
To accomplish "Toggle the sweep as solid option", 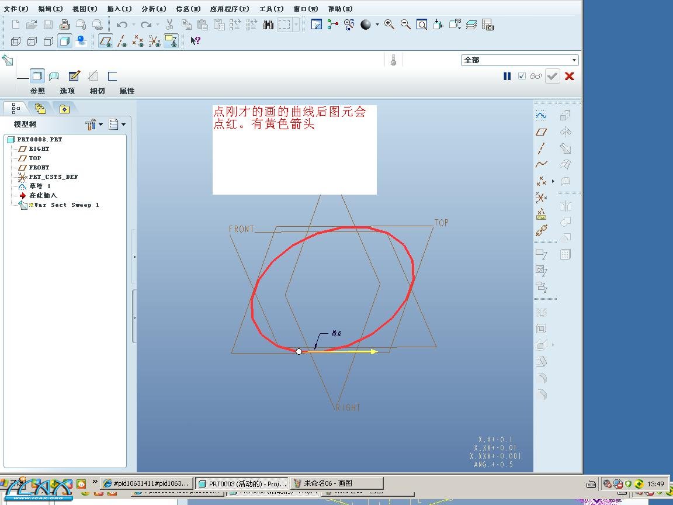I will tap(37, 76).
